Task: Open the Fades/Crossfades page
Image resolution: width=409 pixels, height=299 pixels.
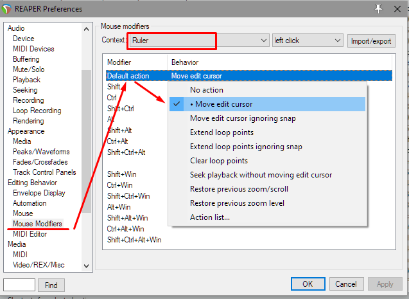Action: point(40,162)
